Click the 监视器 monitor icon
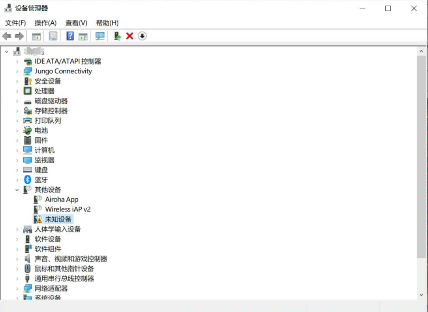Image resolution: width=428 pixels, height=312 pixels. click(28, 160)
